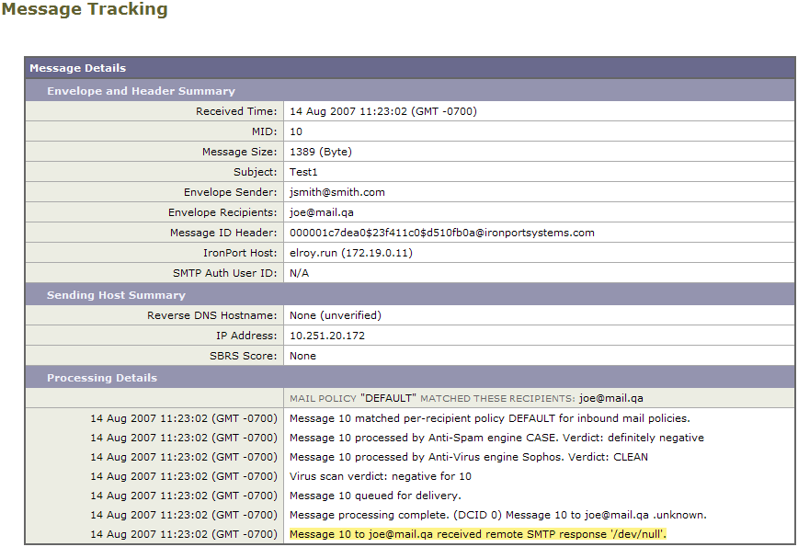Click the timestamp beside the Anti-Virus Sophos entry
This screenshot has height=547, width=798.
[184, 458]
